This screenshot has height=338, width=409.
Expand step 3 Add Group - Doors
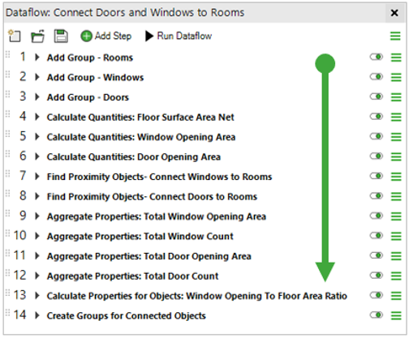(37, 97)
